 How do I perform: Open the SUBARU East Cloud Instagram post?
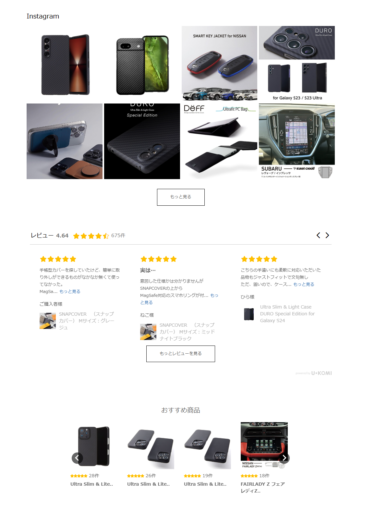(x=297, y=141)
